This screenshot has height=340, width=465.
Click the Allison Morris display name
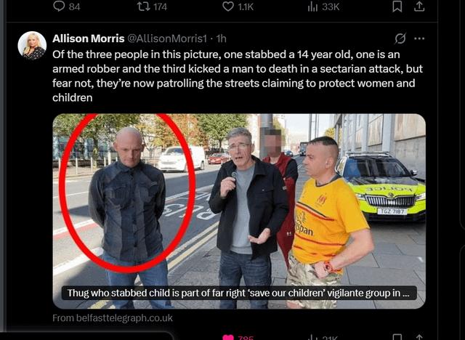pos(89,39)
